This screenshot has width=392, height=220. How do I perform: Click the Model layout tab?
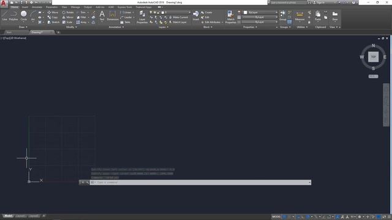tap(8, 216)
